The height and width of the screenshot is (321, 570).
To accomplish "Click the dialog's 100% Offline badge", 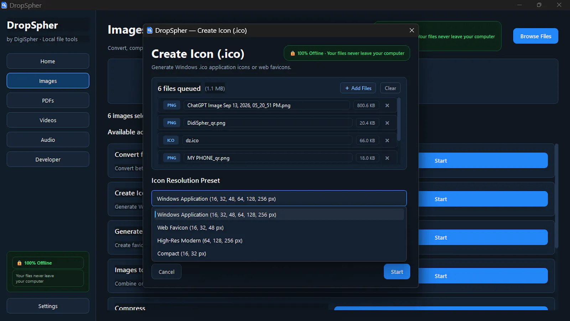I will pos(347,53).
